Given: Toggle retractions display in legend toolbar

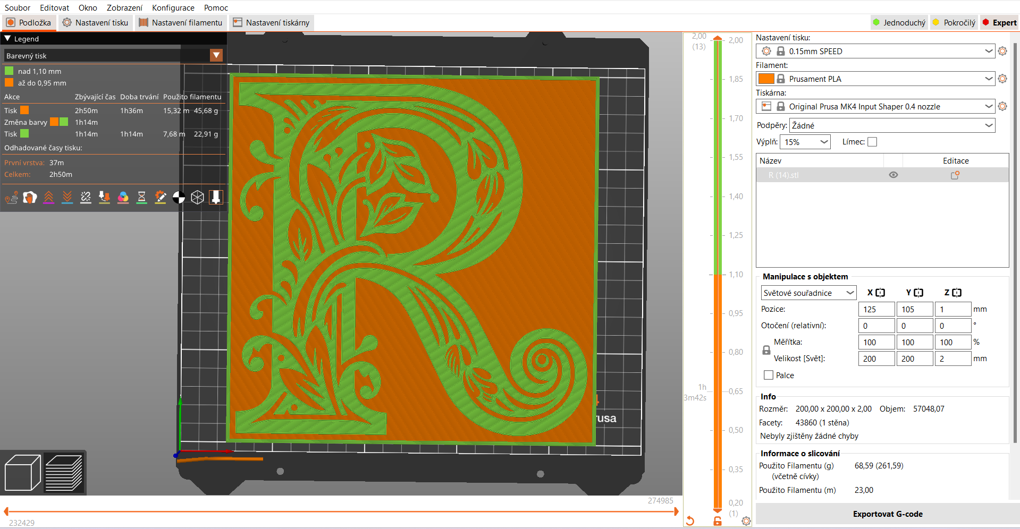Looking at the screenshot, I should point(48,197).
